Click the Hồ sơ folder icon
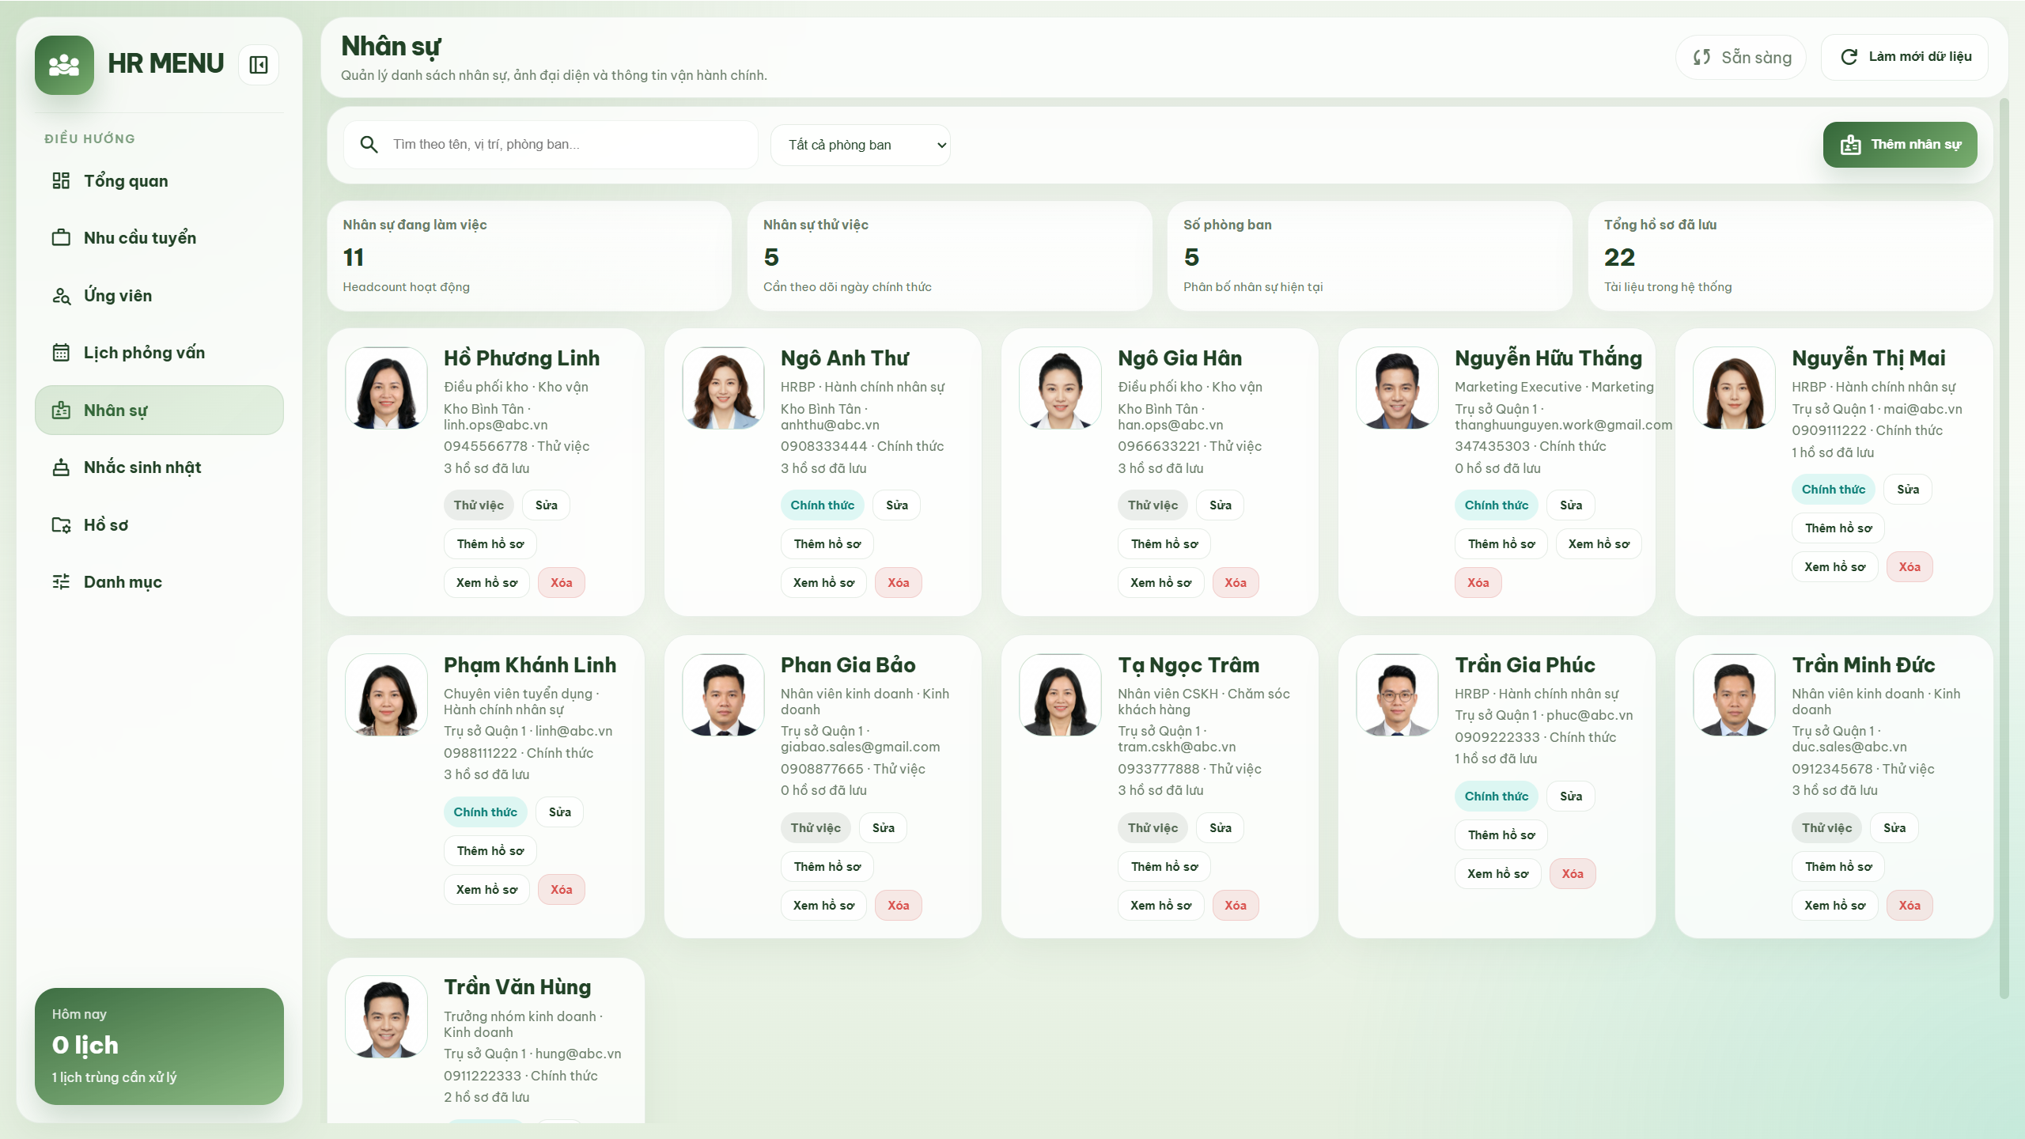The height and width of the screenshot is (1139, 2025). pyautogui.click(x=62, y=524)
